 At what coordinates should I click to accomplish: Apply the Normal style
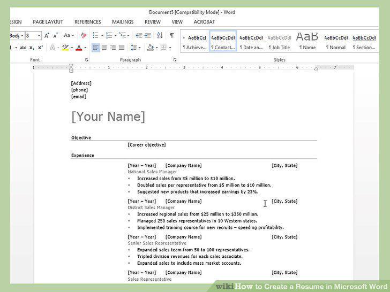336,41
